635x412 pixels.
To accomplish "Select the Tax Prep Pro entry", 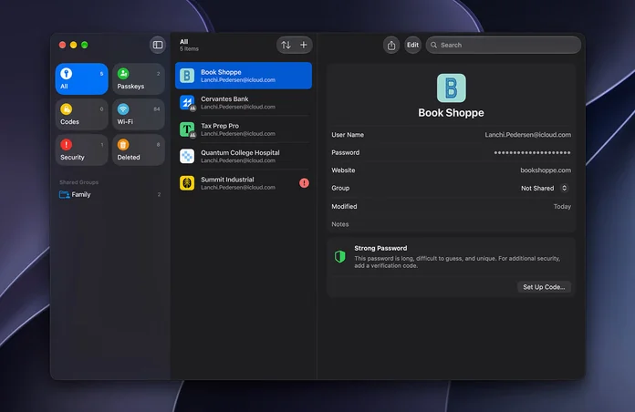I will pyautogui.click(x=244, y=129).
